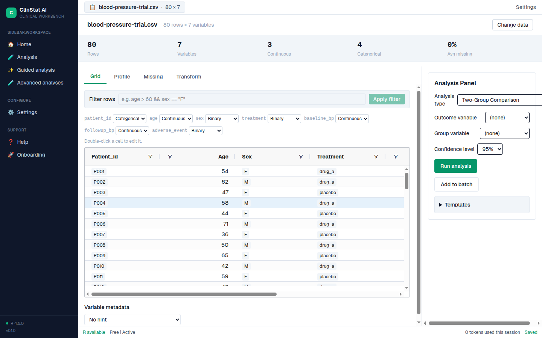This screenshot has height=338, width=542.
Task: Open the funnel right of Treatment's filter
Action: pos(396,157)
